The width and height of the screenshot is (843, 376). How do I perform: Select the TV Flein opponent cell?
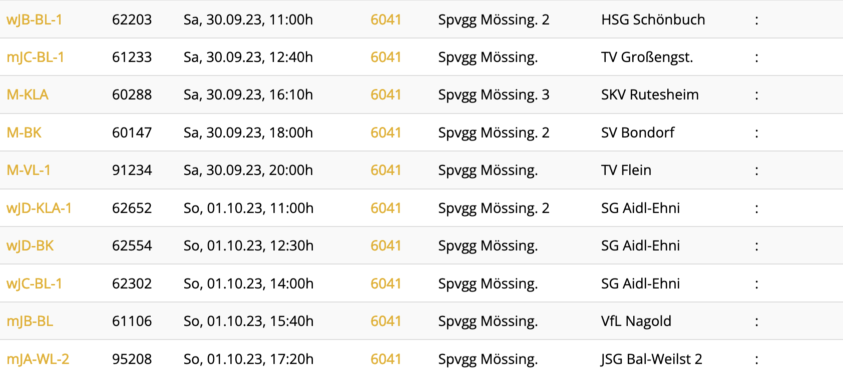(x=626, y=170)
